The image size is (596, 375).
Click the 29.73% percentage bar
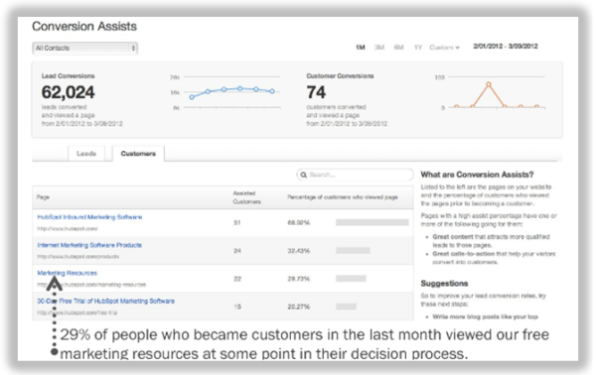click(351, 279)
